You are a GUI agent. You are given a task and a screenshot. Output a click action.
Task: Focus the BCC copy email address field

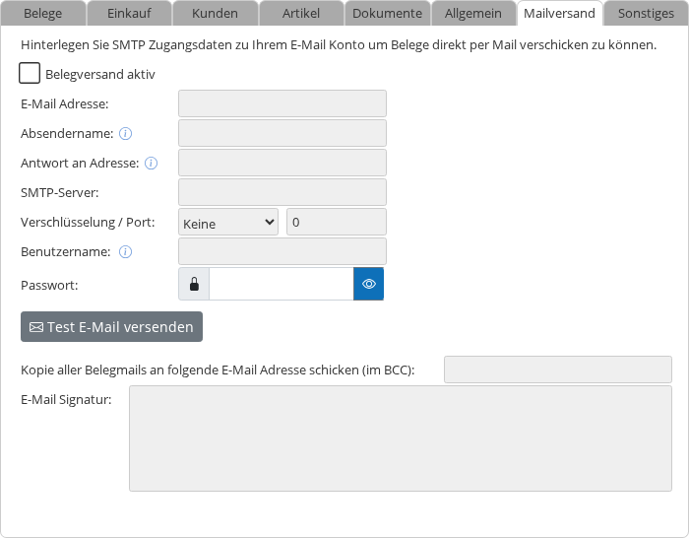[558, 370]
